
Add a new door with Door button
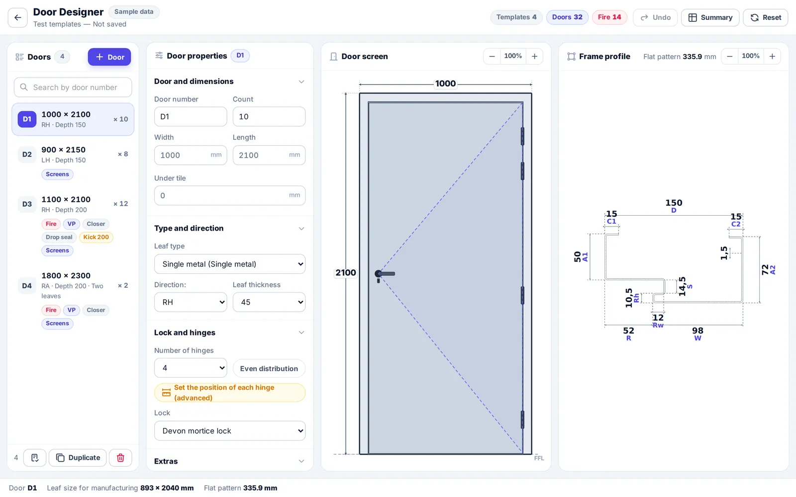[x=109, y=57]
